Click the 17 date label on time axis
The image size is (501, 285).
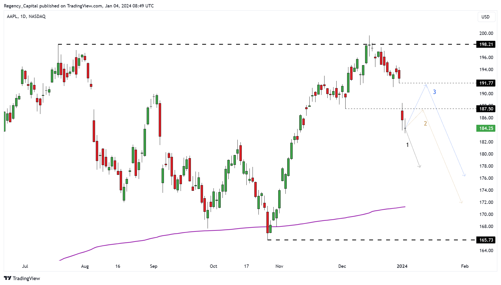[x=246, y=266]
